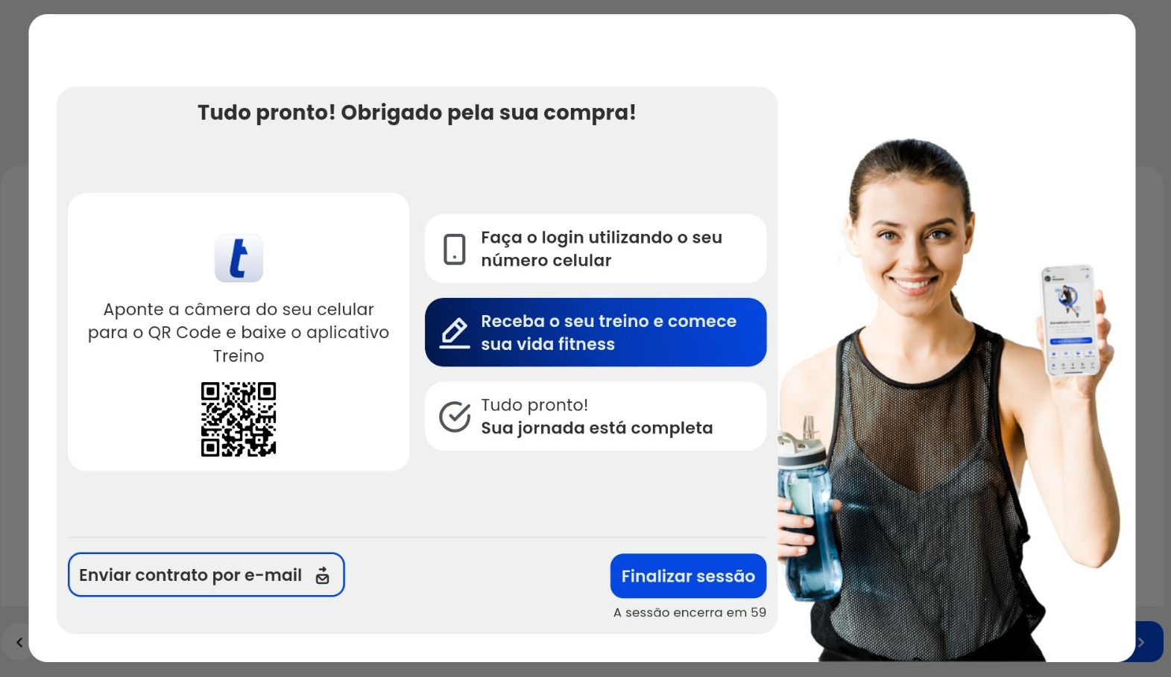Click the checkmark circle icon
Image resolution: width=1171 pixels, height=677 pixels.
454,417
